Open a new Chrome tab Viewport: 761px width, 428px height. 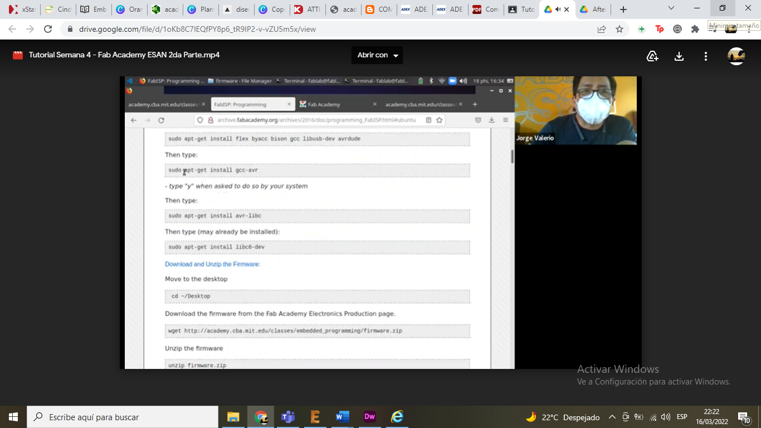tap(623, 9)
